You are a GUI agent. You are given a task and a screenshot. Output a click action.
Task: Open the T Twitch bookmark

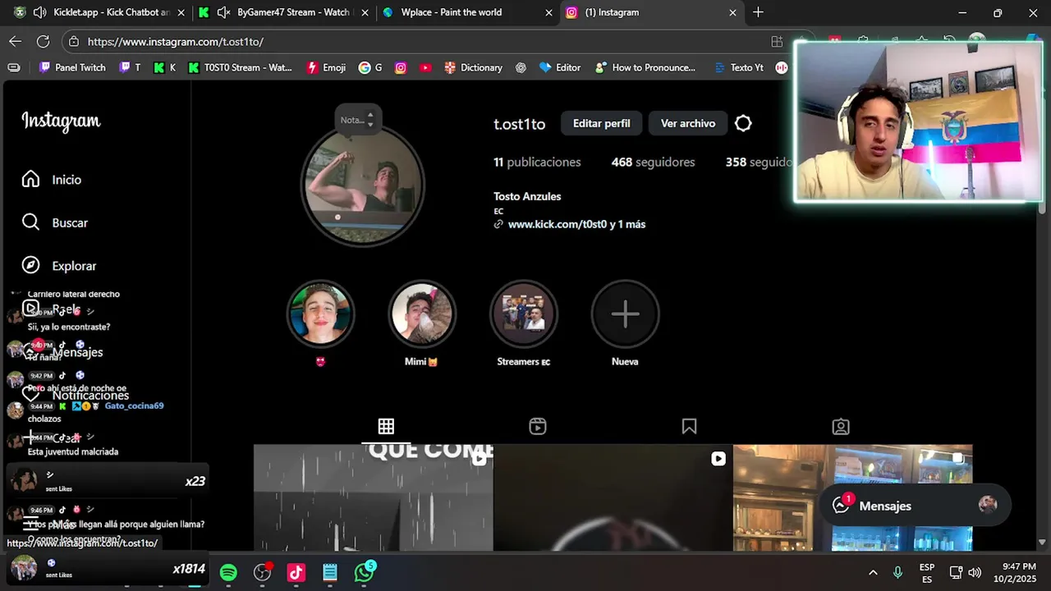pyautogui.click(x=129, y=68)
